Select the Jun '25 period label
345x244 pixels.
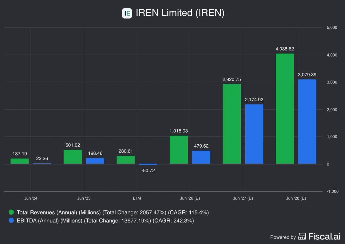(x=84, y=198)
